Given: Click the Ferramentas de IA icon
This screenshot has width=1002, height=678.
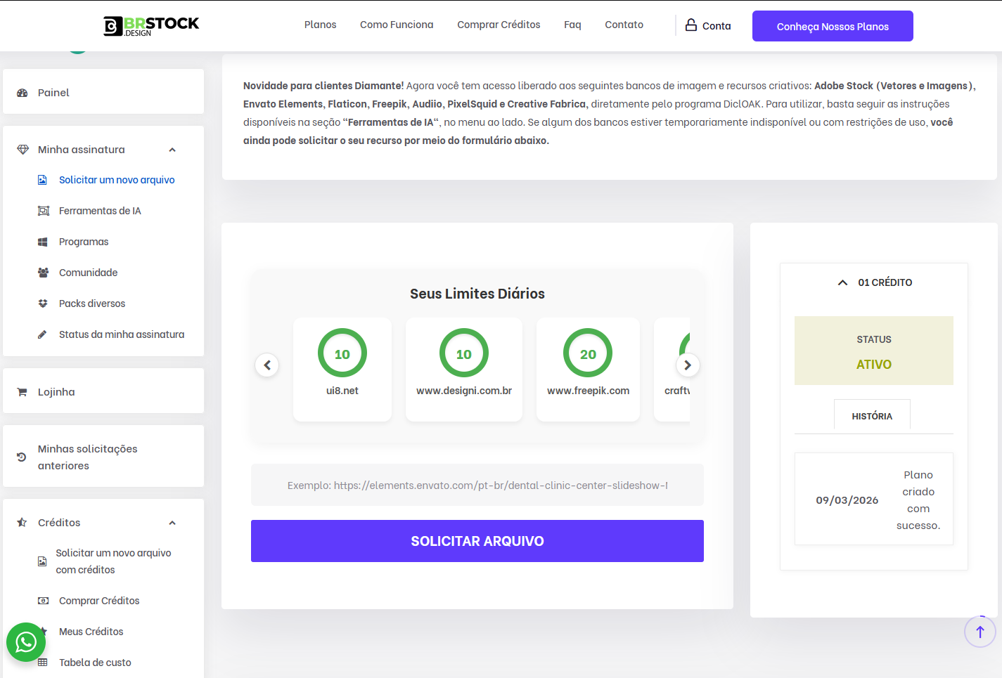Looking at the screenshot, I should tap(44, 211).
